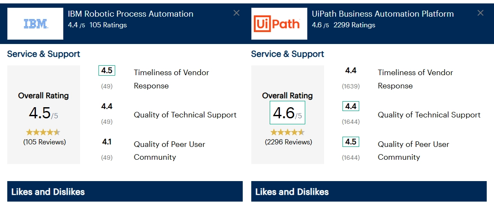Click UiPath's star rating icons
494x205 pixels.
point(287,132)
